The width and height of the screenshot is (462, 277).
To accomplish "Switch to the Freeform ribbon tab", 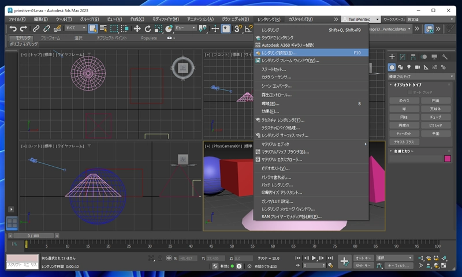I will [50, 38].
